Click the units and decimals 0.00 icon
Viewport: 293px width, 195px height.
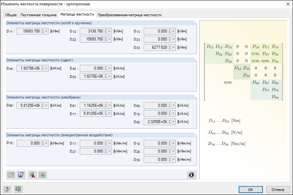coord(19,189)
